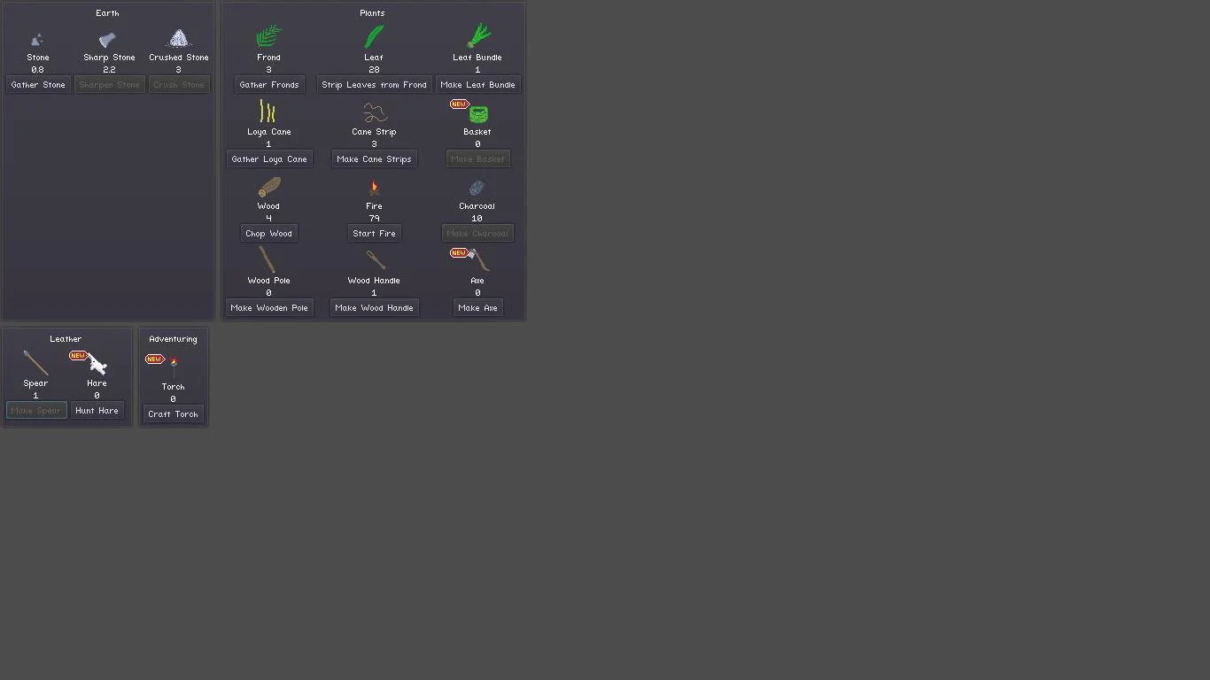Click the Leaf icon

point(374,36)
